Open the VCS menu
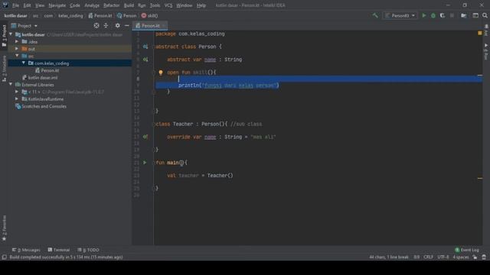Image resolution: width=490 pixels, height=275 pixels. click(168, 5)
